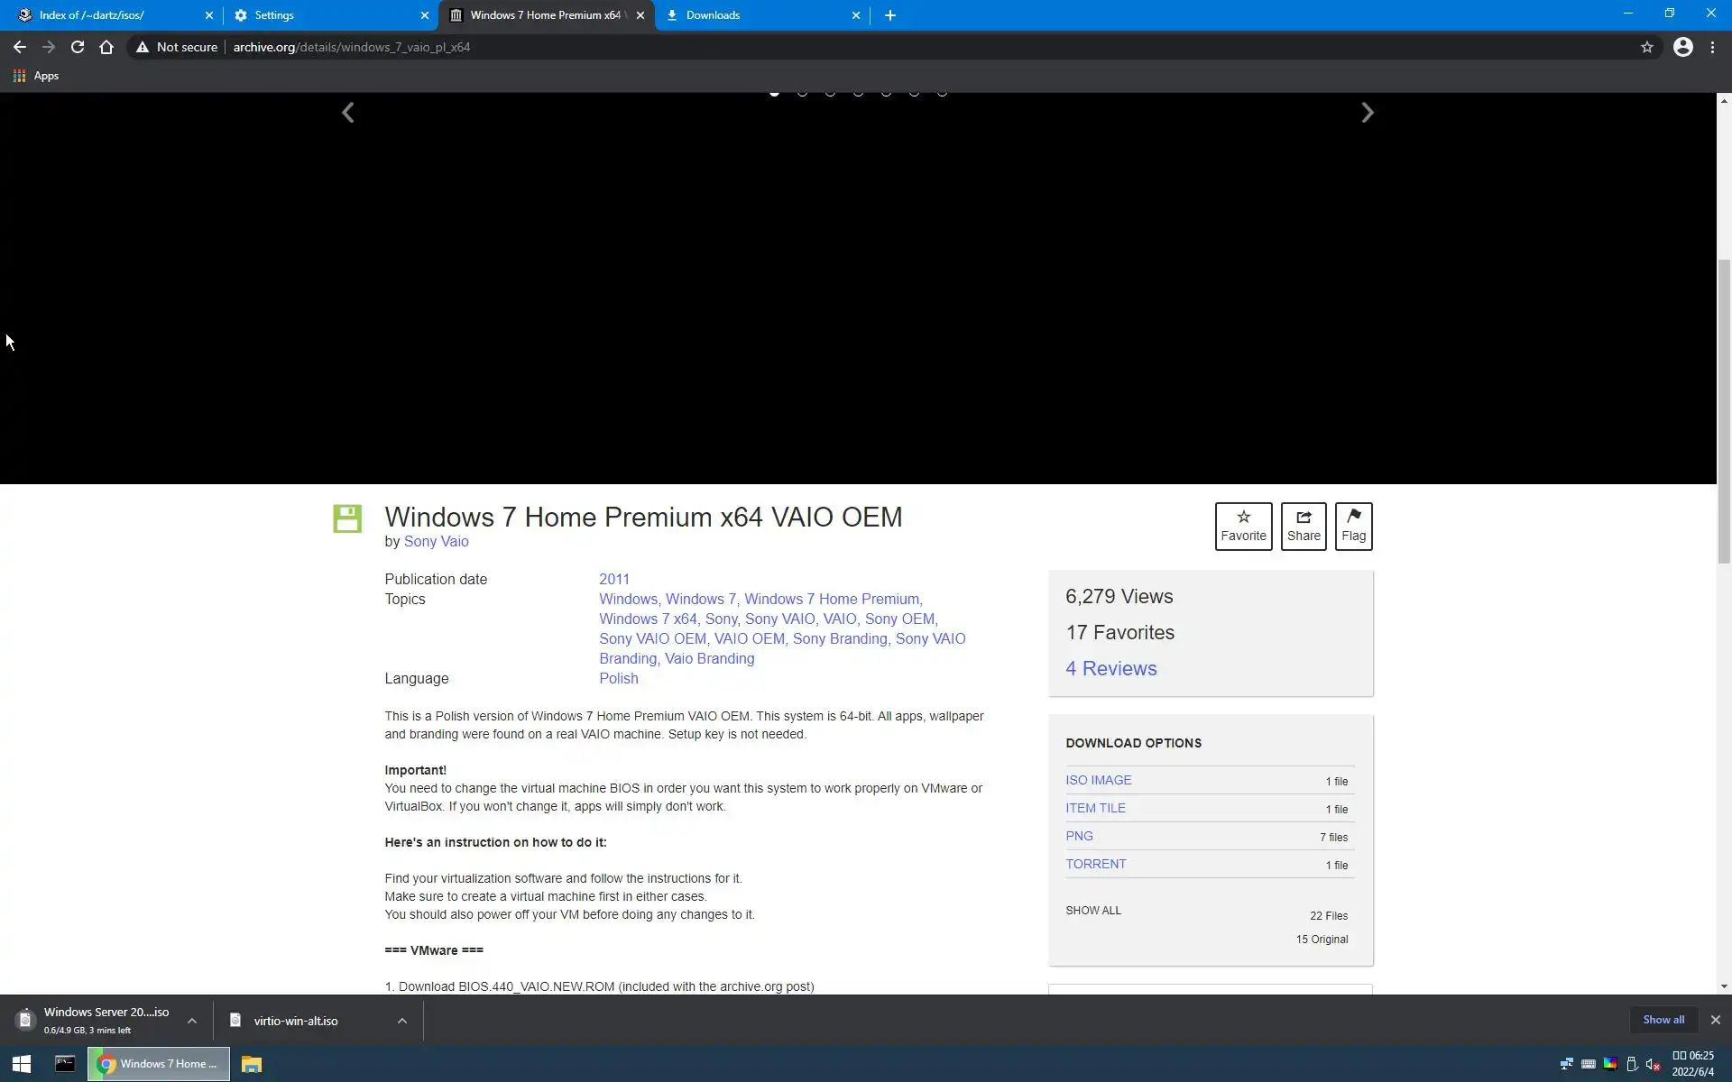Go to previous carousel image arrow
Screen dimensions: 1732x1082
(x=348, y=113)
